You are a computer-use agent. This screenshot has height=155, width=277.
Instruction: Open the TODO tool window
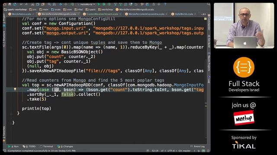[x=29, y=146]
